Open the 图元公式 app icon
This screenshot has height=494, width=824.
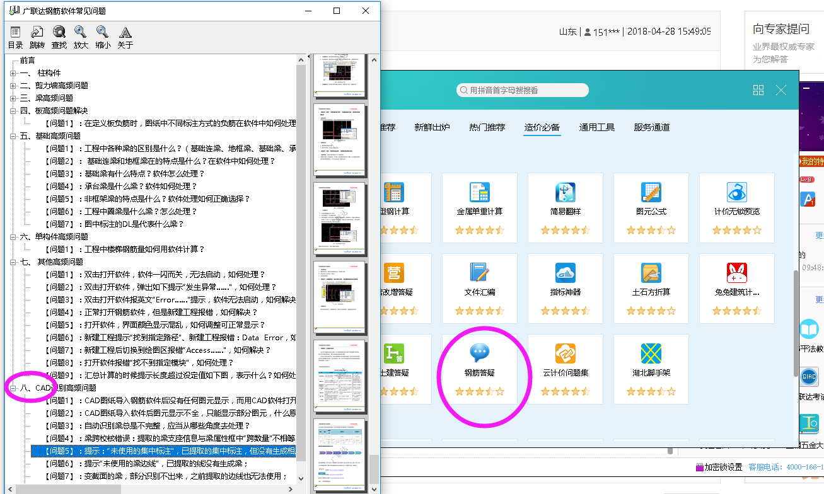point(651,192)
